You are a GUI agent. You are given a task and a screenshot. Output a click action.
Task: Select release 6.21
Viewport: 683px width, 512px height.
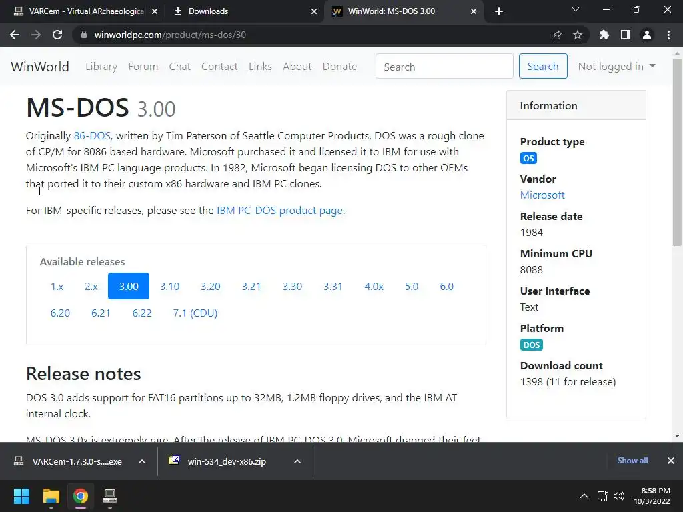[101, 313]
